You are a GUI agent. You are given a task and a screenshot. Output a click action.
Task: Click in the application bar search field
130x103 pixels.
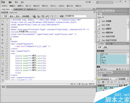tap(105, 2)
